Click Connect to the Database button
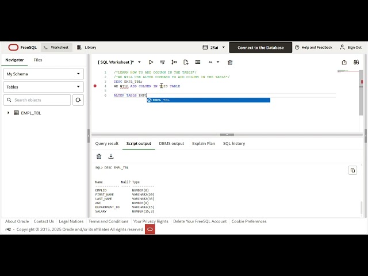 click(260, 48)
